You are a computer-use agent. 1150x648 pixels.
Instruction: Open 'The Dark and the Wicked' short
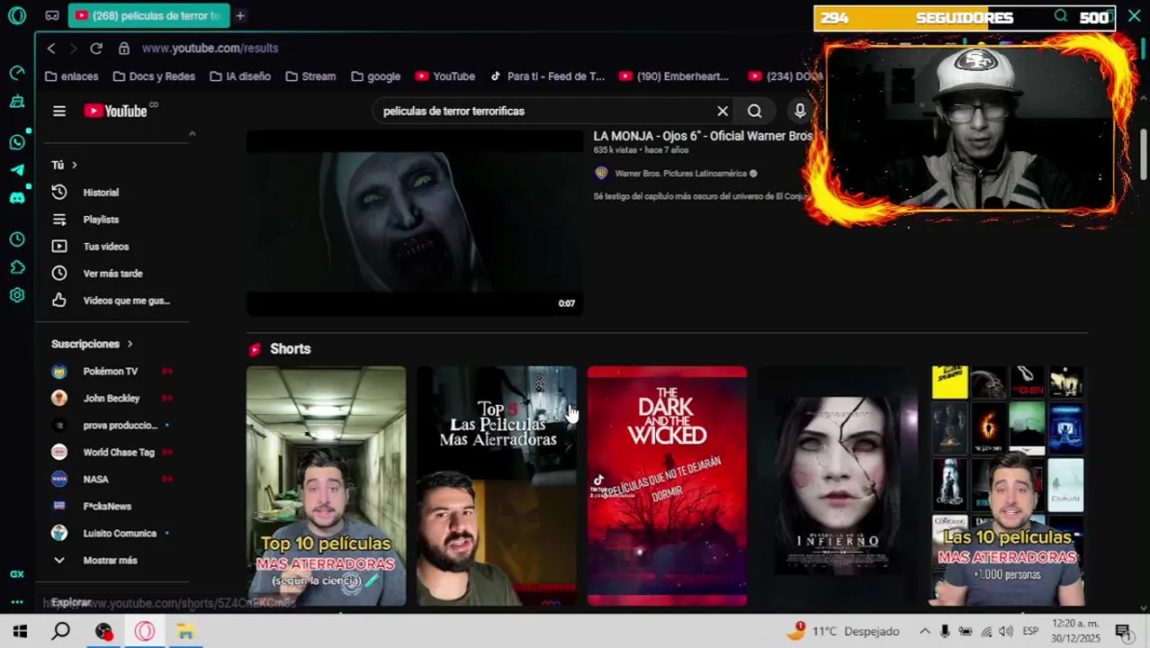pyautogui.click(x=667, y=486)
